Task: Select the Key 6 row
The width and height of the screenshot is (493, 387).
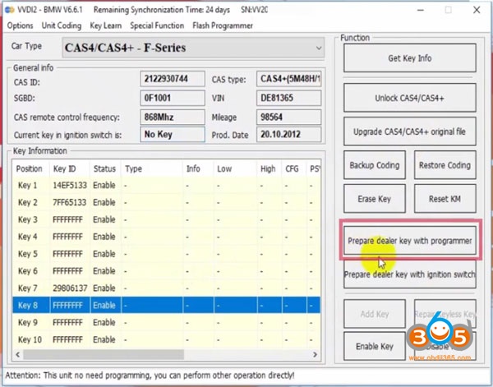Action: [x=166, y=270]
